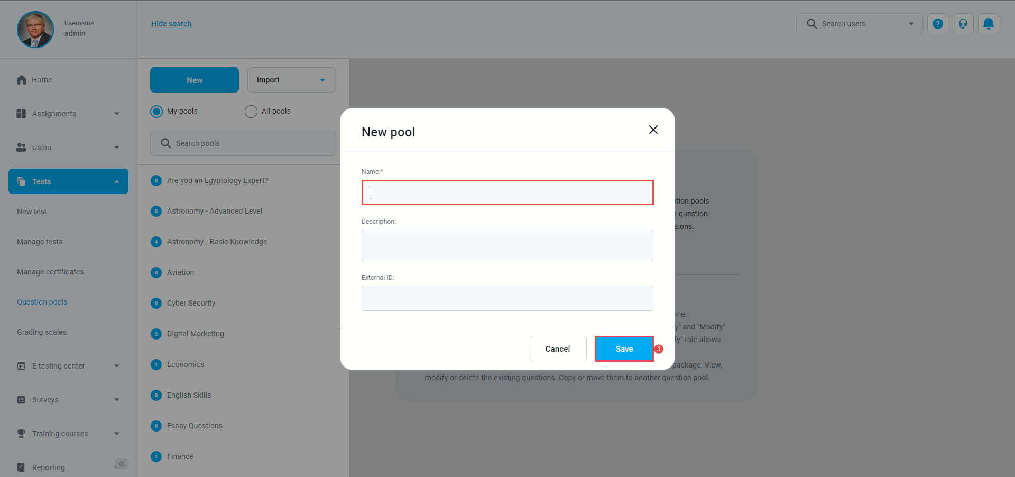
Task: Click the Training courses trophy icon
Action: point(21,434)
